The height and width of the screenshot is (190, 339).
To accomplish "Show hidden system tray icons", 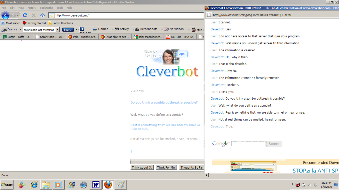I will point(292,185).
